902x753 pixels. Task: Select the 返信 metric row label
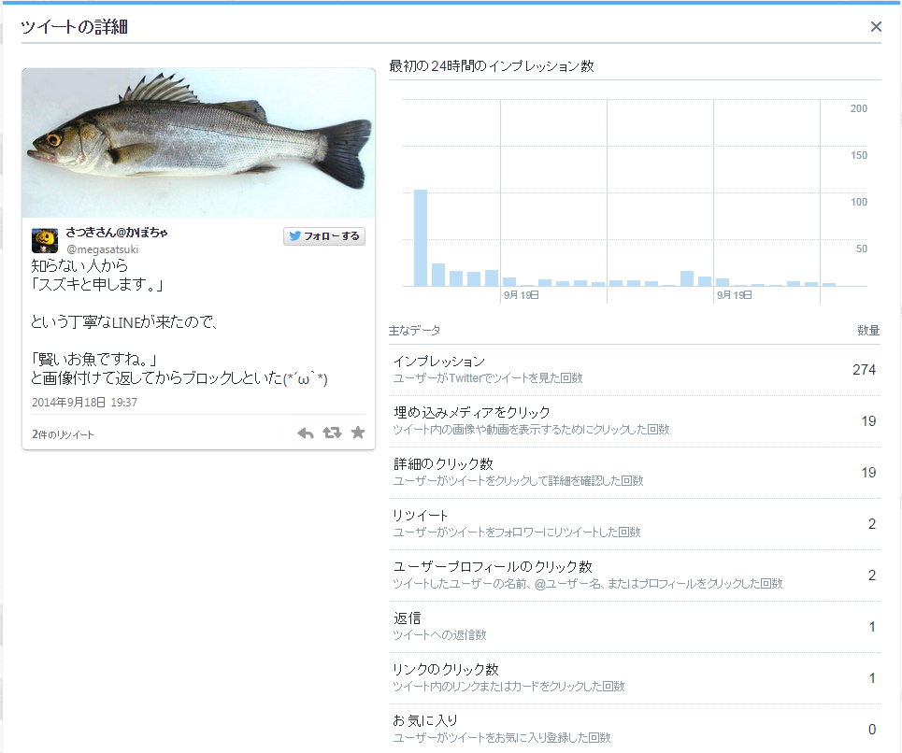tap(408, 618)
